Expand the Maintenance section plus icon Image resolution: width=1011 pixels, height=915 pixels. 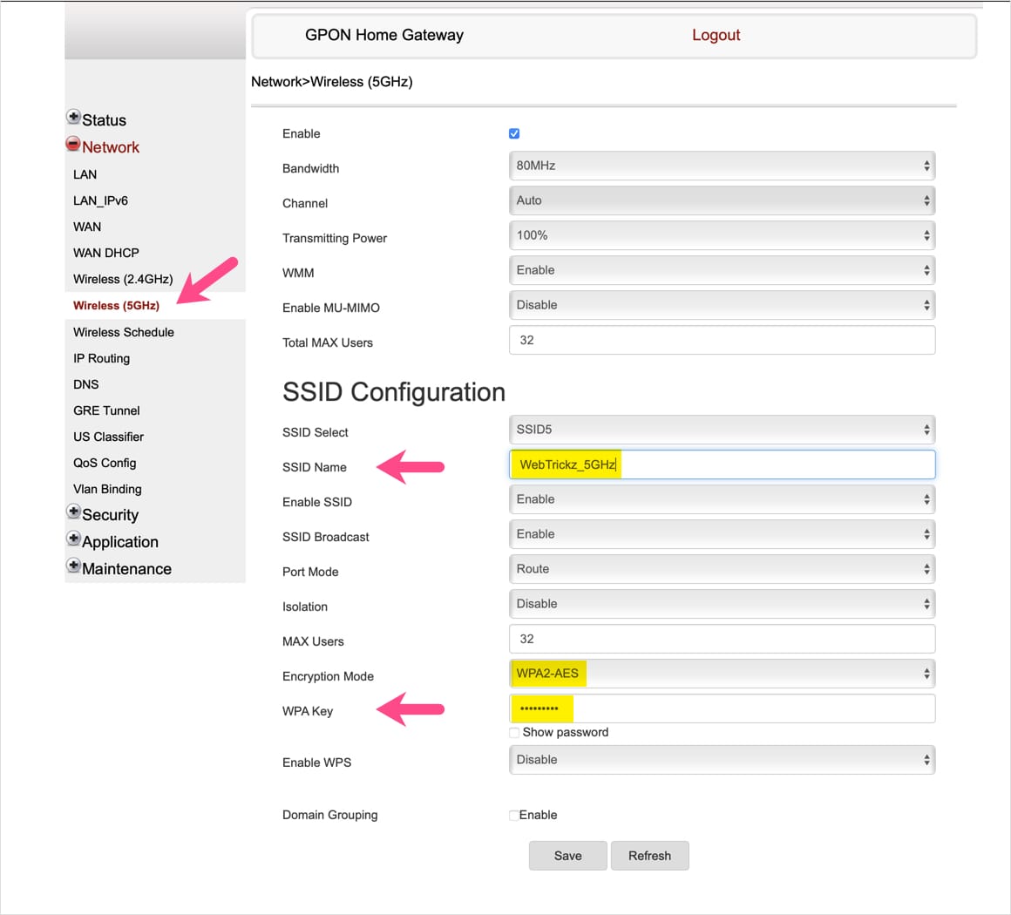click(73, 566)
